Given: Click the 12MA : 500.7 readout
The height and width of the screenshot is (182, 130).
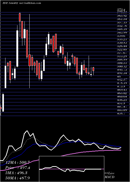Looking at the screenshot, I should [x=18, y=162].
